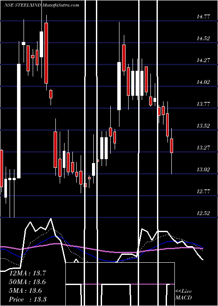Viewport: 218px width, 306px height.
Task: Click the 12MA : 13.7 legend entry
Action: [x=27, y=273]
